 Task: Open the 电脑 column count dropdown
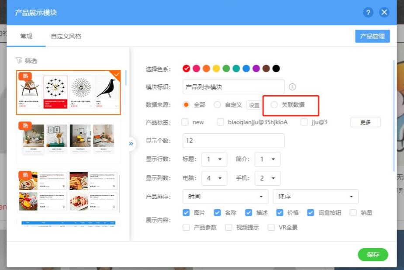pyautogui.click(x=214, y=178)
